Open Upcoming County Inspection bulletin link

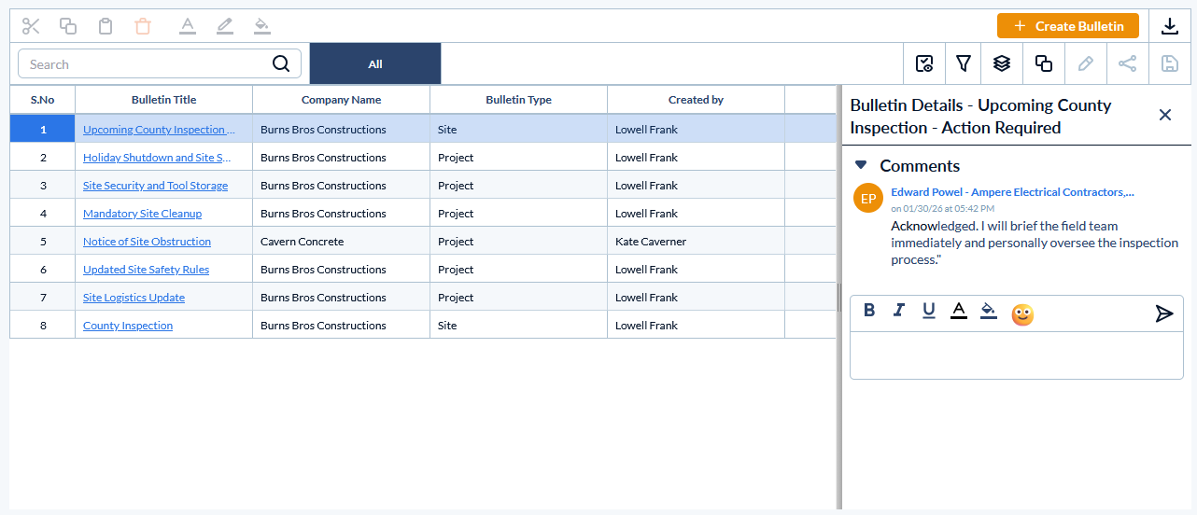tap(159, 130)
